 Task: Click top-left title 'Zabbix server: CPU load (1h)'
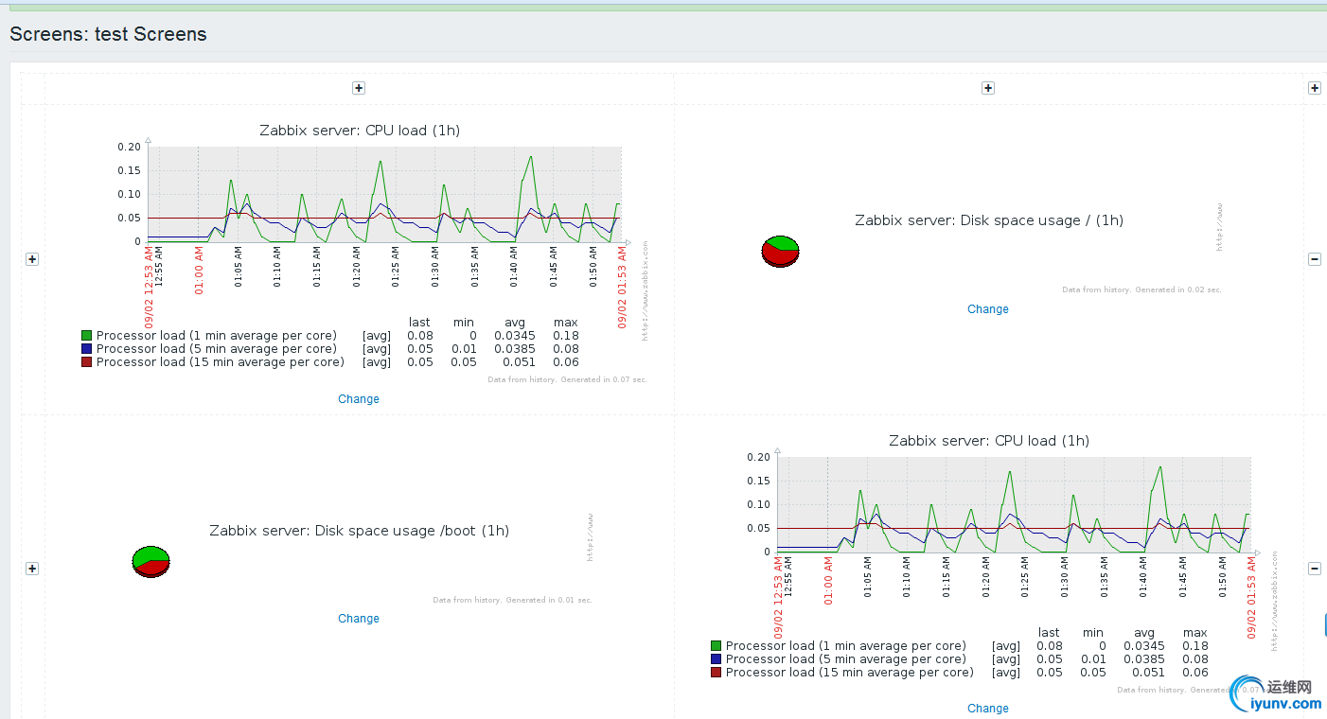(360, 131)
